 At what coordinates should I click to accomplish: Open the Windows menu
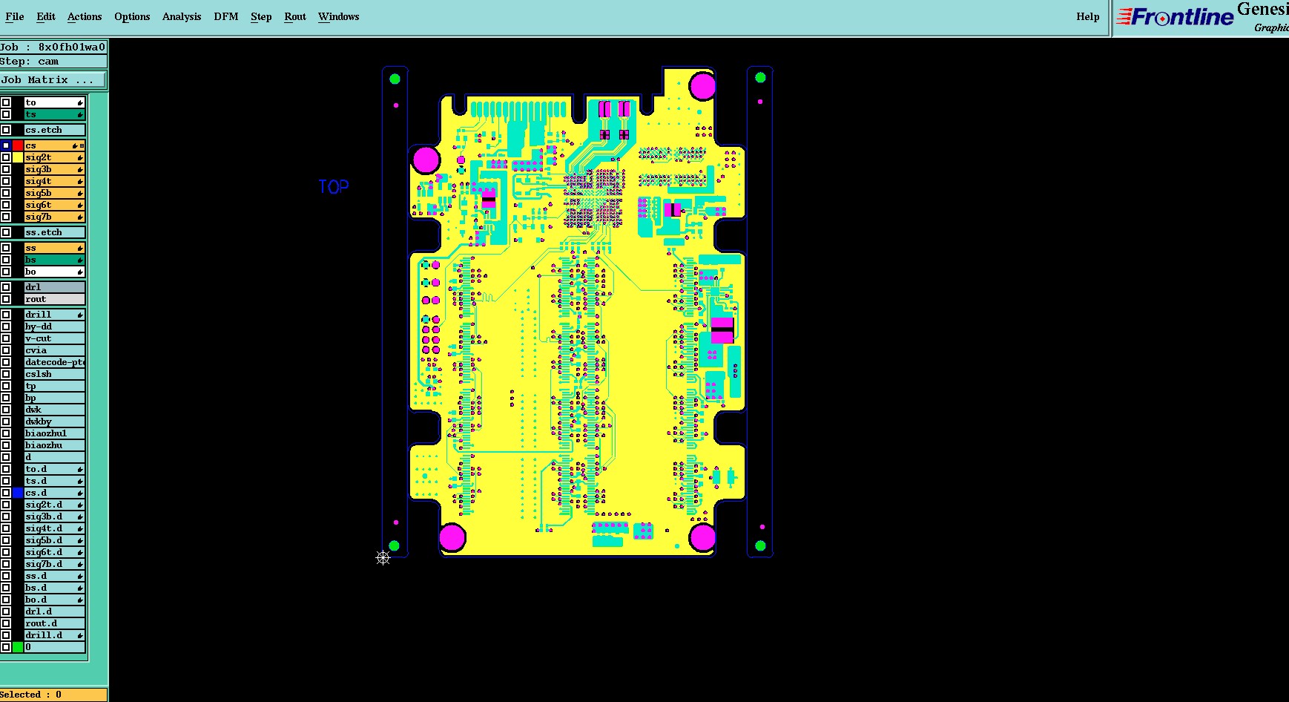[x=339, y=16]
